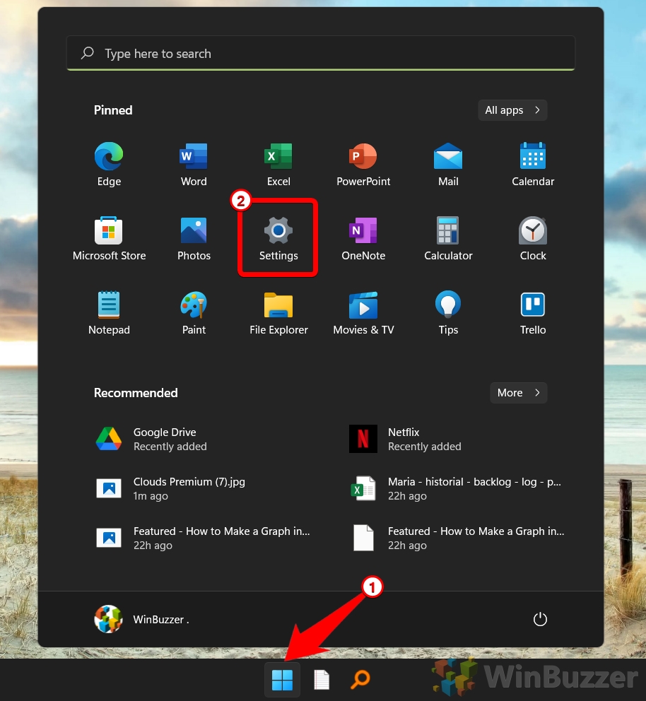646x701 pixels.
Task: Open Microsoft Store
Action: pos(109,238)
